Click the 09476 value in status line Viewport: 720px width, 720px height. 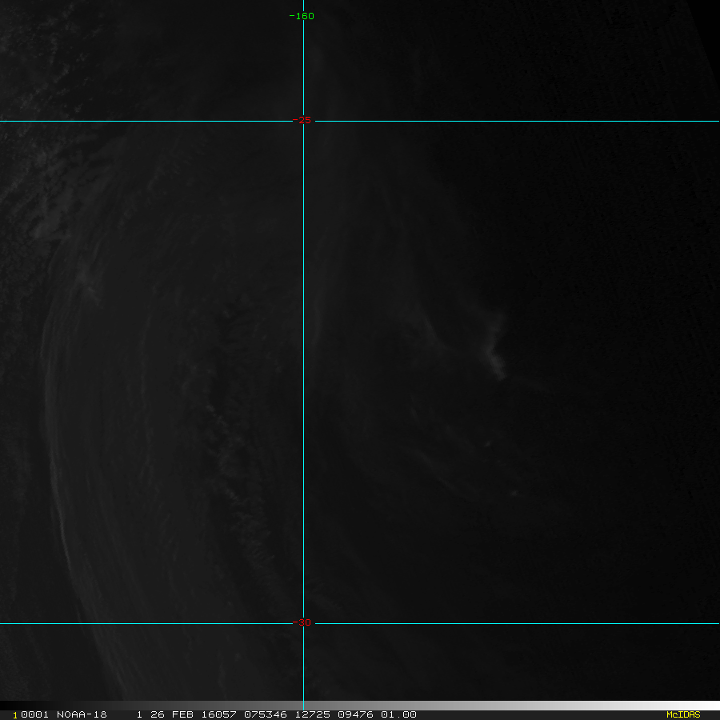pyautogui.click(x=356, y=714)
